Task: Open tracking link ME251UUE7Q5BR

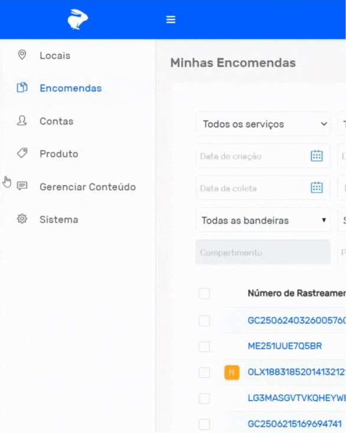Action: (x=285, y=346)
